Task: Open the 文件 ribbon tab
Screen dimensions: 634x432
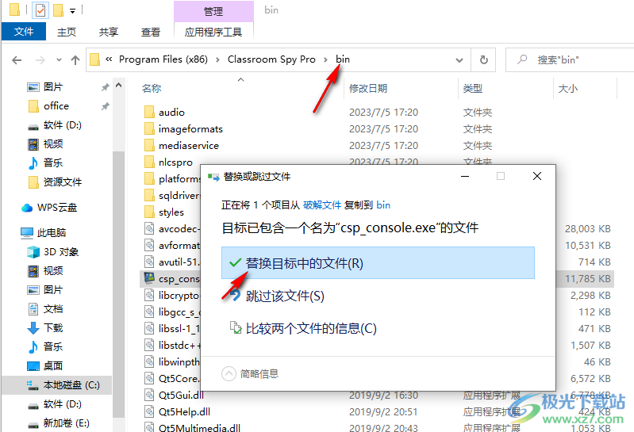Action: [24, 32]
